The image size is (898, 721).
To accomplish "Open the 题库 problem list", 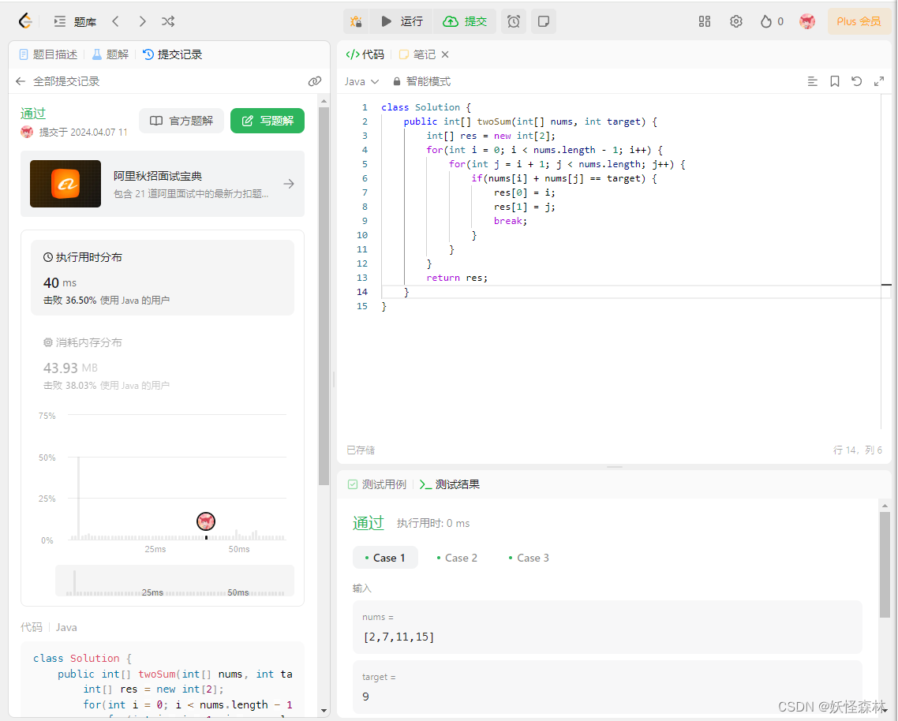I will coord(75,22).
